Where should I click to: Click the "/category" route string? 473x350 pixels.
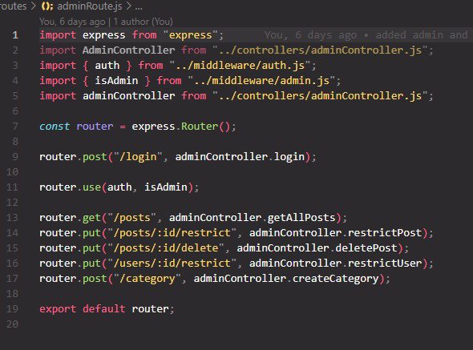148,279
